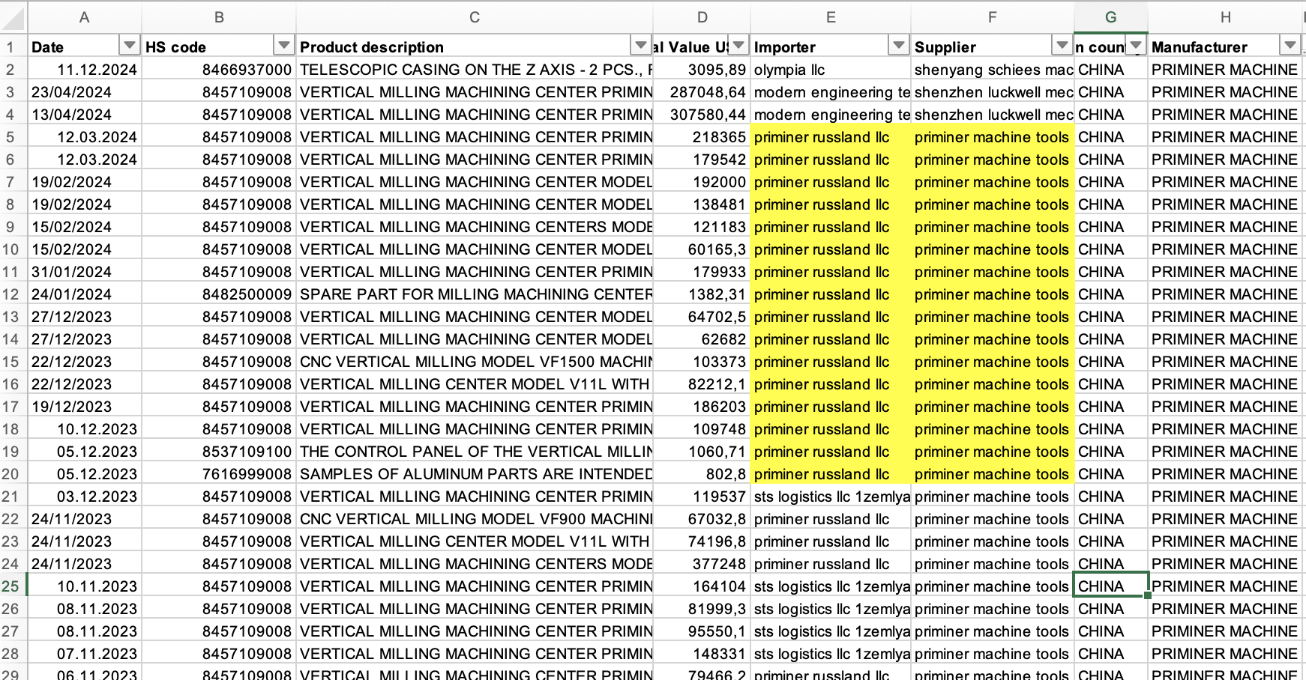Click the shenyang schiees supplier cell
The height and width of the screenshot is (680, 1306).
point(992,70)
